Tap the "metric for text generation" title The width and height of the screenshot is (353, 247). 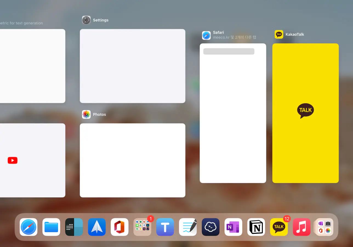[21, 23]
